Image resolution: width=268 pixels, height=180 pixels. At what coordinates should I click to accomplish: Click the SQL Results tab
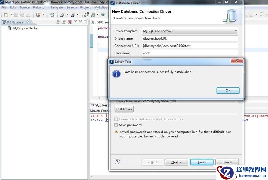[99, 105]
